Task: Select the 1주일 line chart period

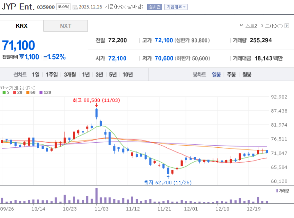Action: [x=52, y=75]
